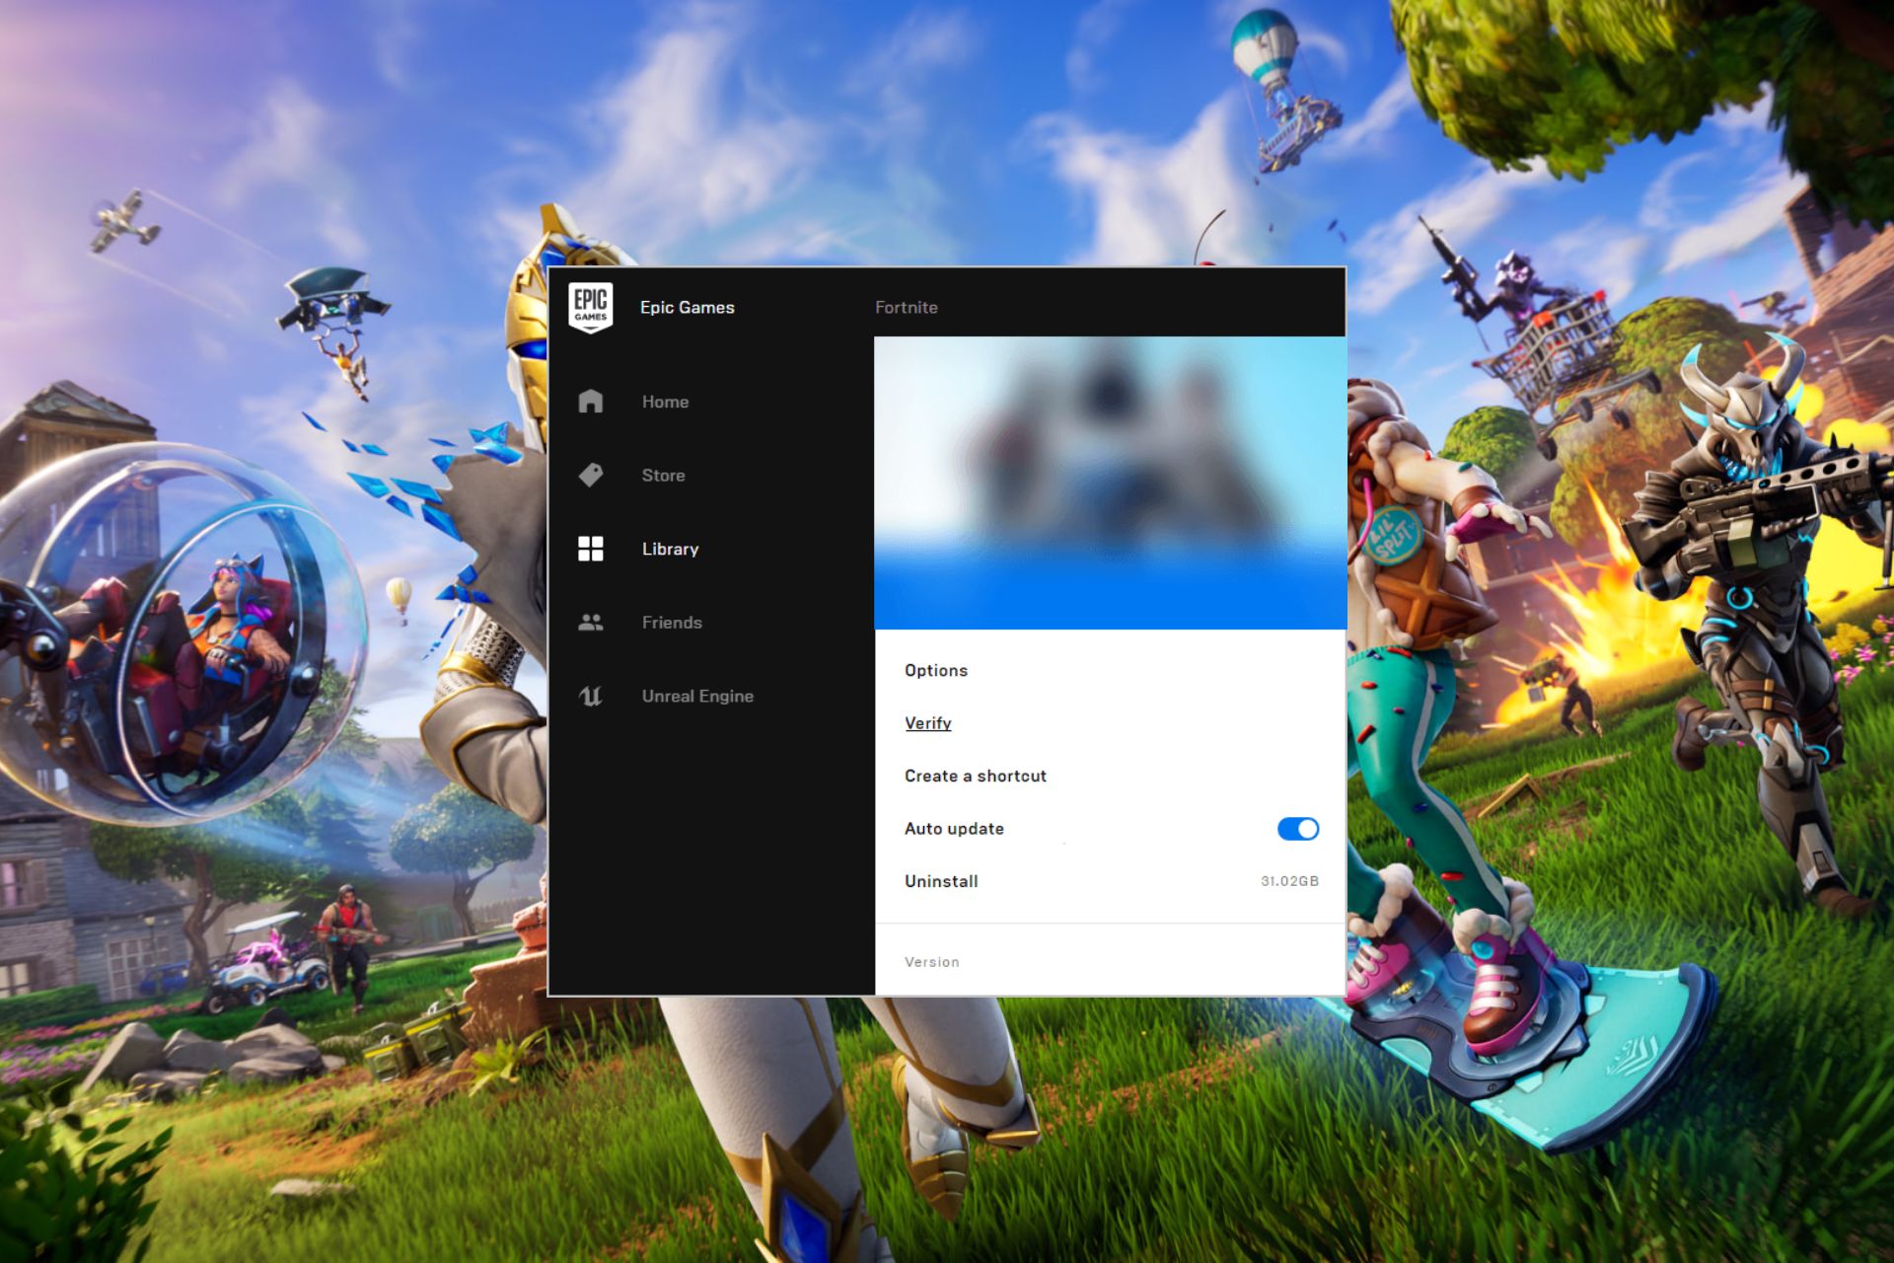
Task: Open the Home menu item
Action: tap(665, 402)
